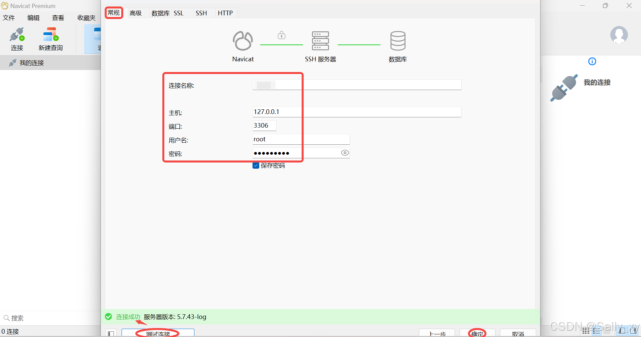The image size is (641, 337).
Task: Switch to the icon grid view in status bar
Action: (586, 331)
